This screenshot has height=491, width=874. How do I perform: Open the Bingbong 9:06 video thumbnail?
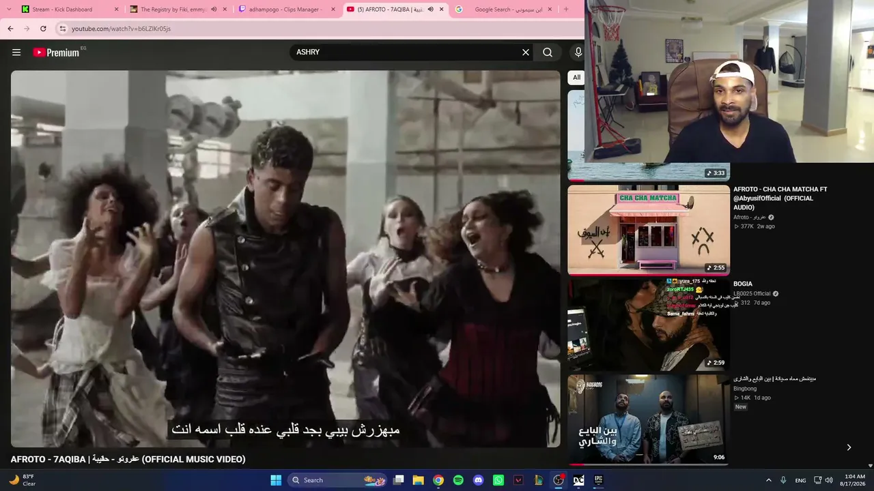pos(648,419)
